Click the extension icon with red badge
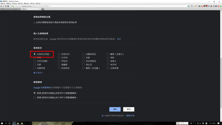This screenshot has width=222, height=125. pos(207,6)
